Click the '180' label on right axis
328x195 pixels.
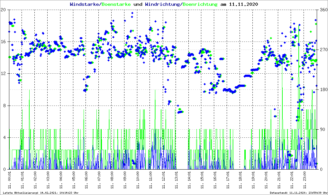click(323, 90)
